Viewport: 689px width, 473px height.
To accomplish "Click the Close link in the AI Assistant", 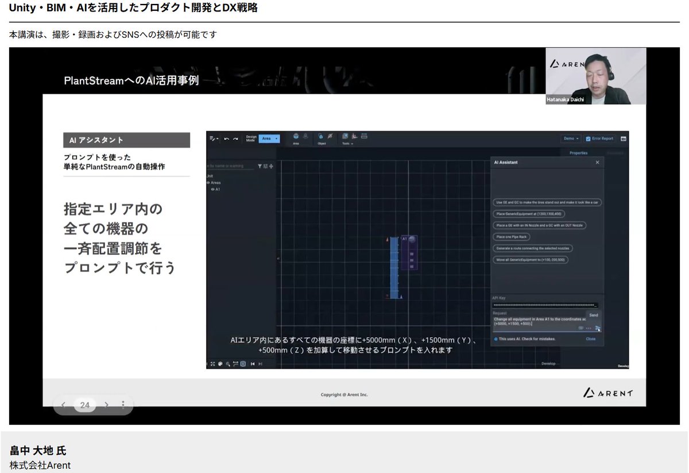I will pos(591,339).
